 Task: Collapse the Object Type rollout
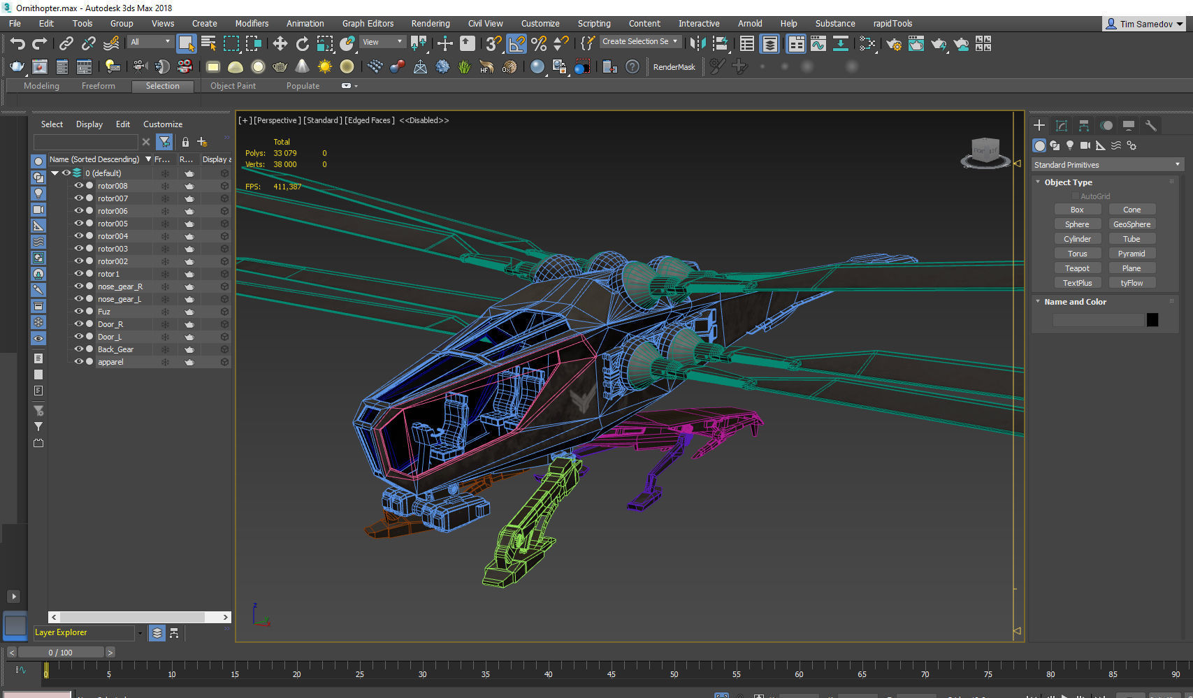(x=1038, y=182)
